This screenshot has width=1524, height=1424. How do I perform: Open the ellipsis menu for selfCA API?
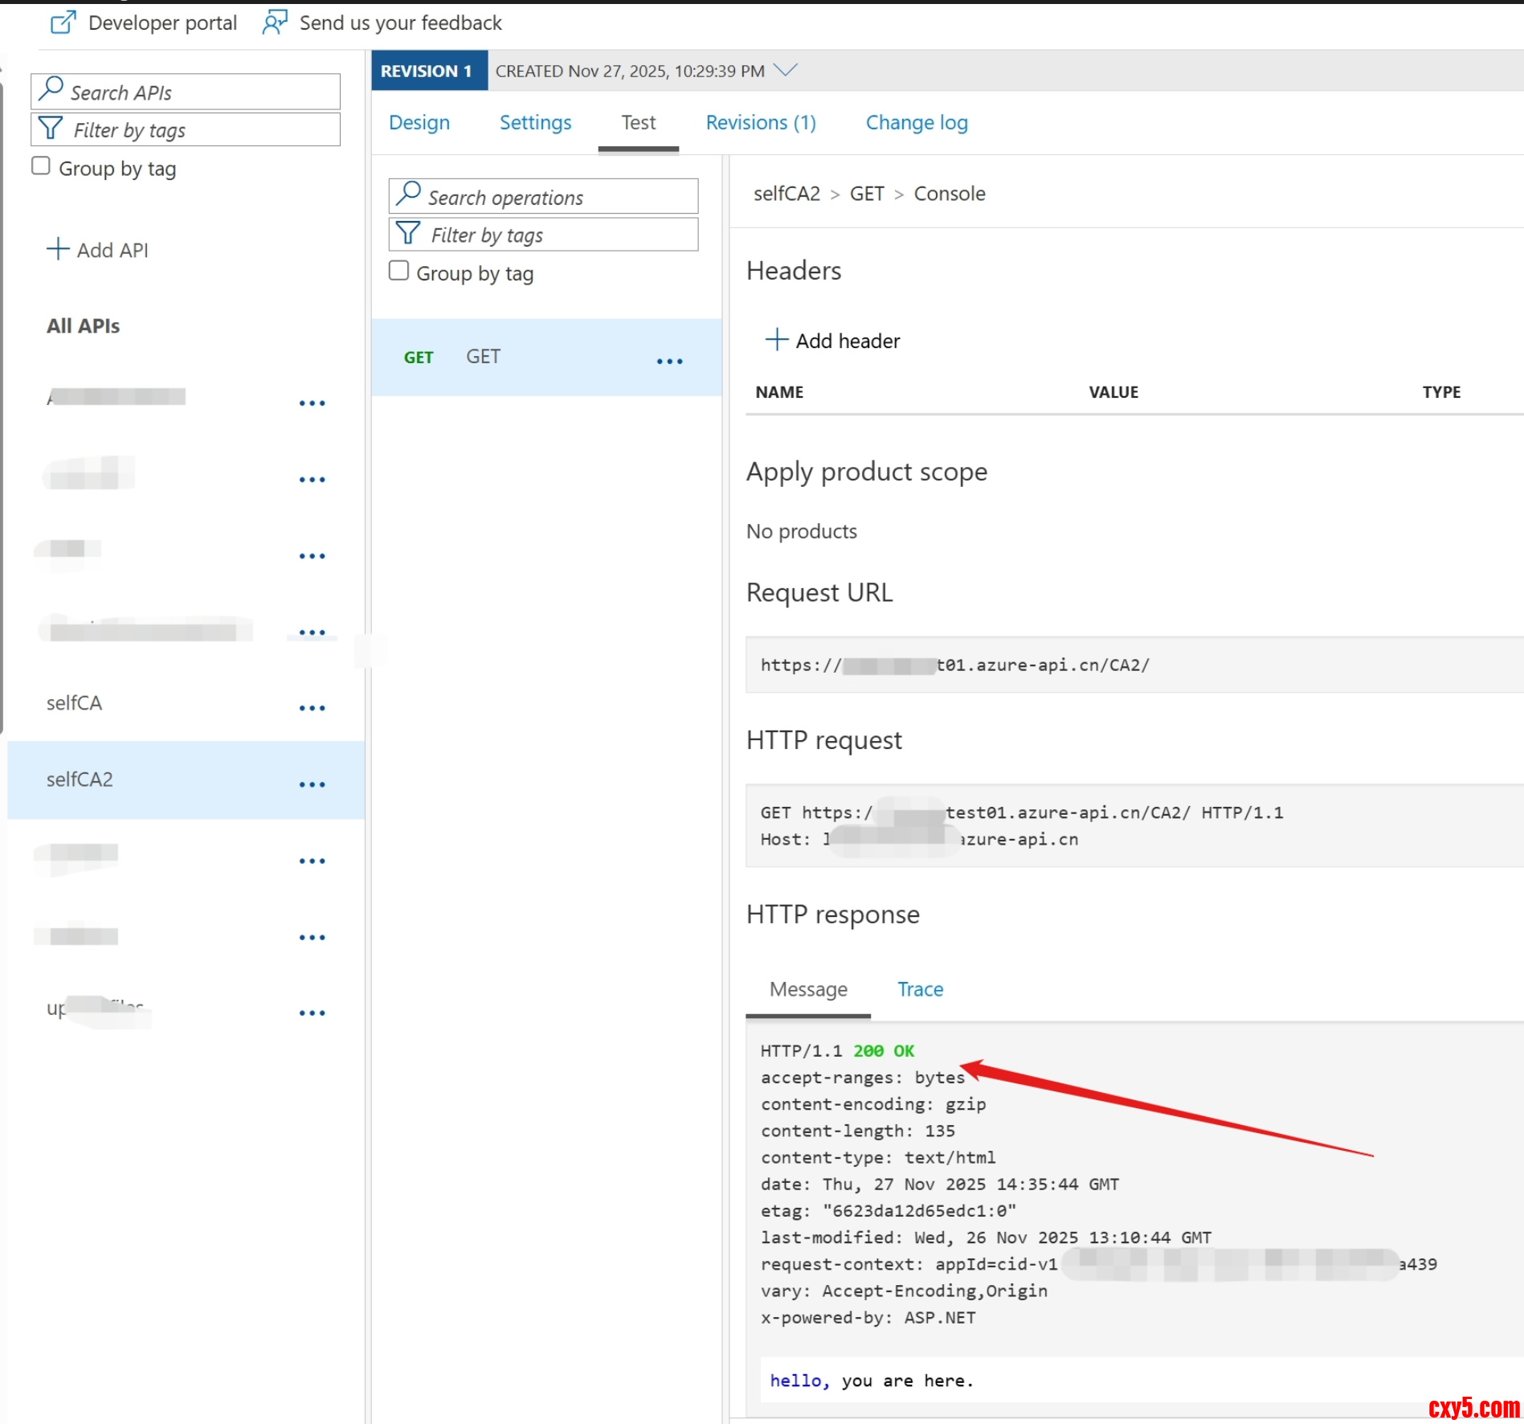click(312, 708)
